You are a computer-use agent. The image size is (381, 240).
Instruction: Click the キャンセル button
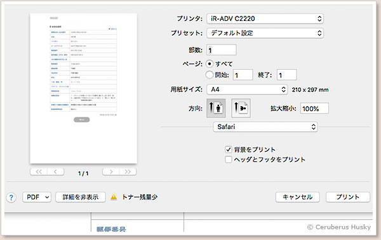[x=298, y=197]
